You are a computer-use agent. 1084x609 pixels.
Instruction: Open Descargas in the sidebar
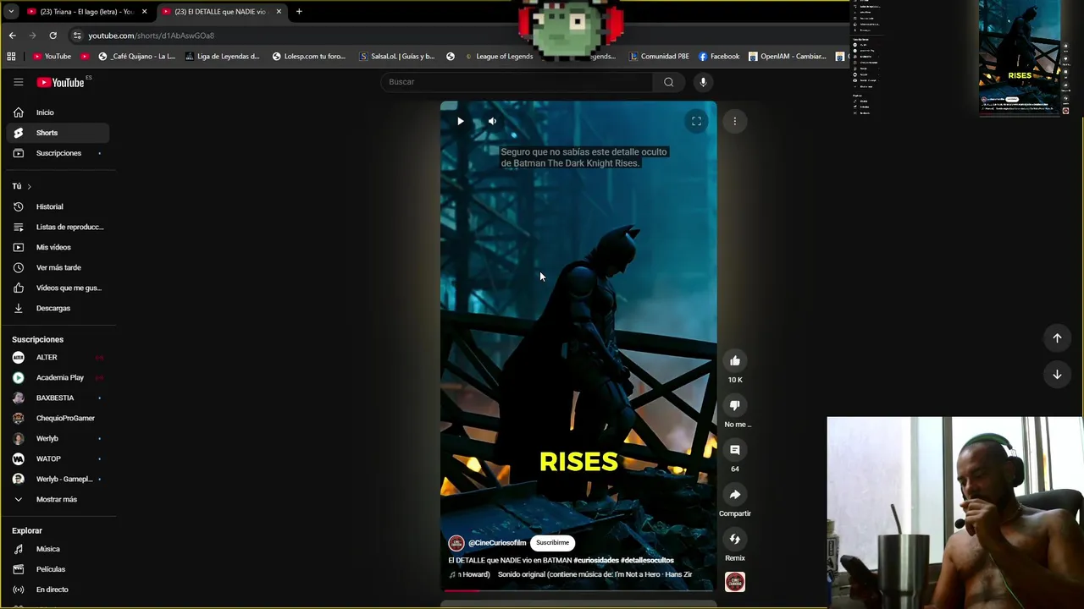[x=58, y=308]
